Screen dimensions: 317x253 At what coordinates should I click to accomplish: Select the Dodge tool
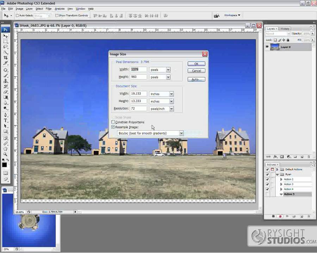click(5, 108)
